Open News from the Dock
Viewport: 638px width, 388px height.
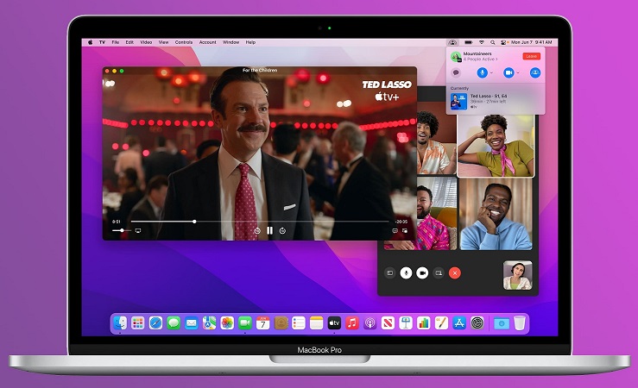coord(388,323)
